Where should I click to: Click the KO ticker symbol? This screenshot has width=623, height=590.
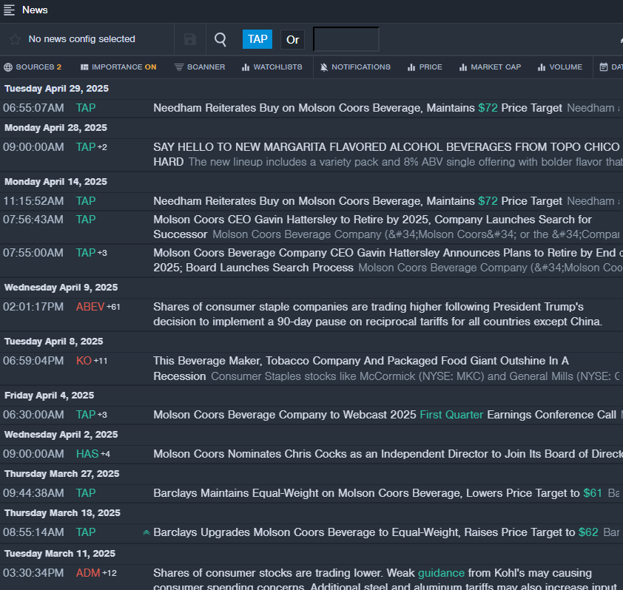[x=84, y=361]
